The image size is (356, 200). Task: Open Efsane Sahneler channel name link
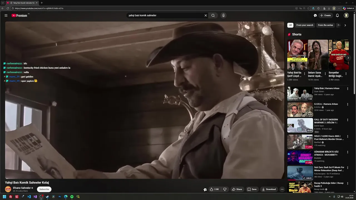click(22, 188)
